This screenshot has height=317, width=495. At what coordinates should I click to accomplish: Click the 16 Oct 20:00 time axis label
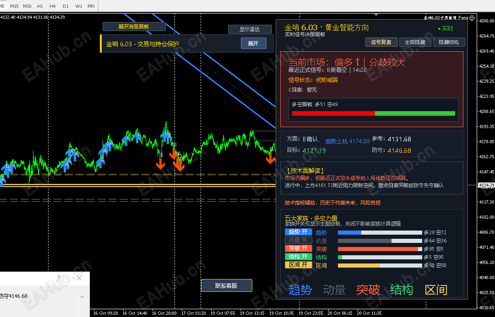coord(164,313)
